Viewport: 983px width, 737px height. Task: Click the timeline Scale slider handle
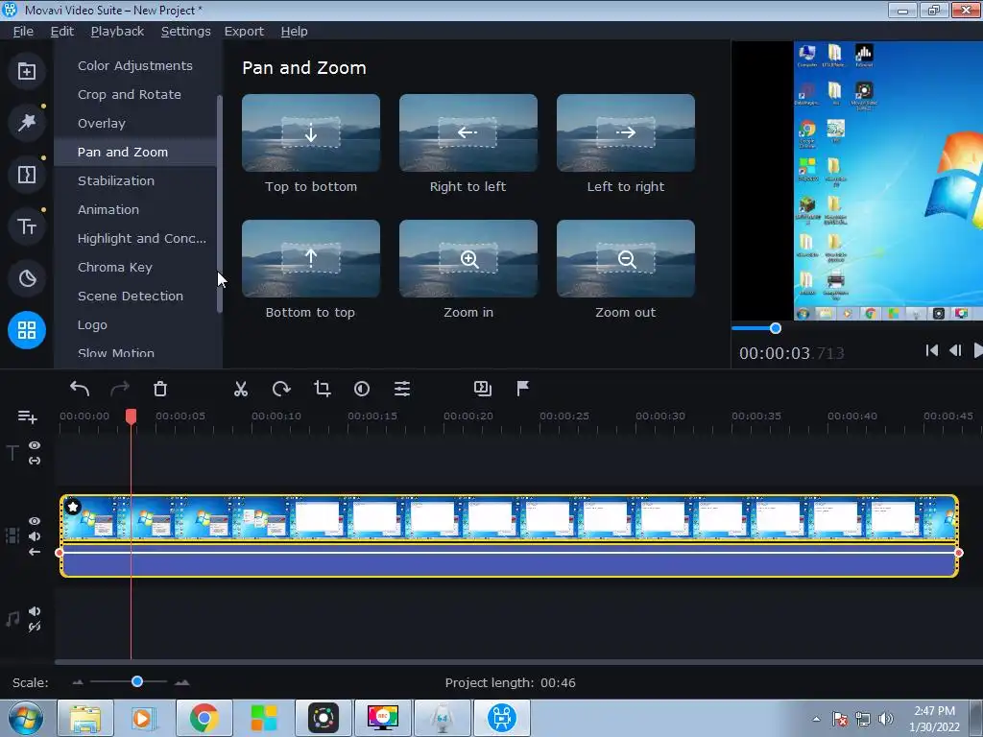point(137,682)
